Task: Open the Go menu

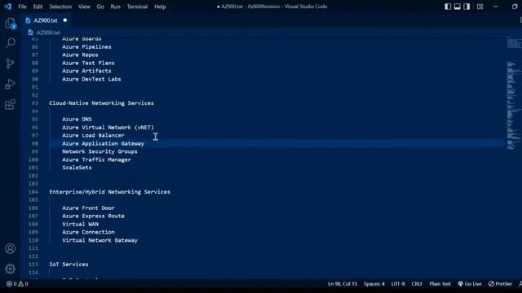Action: coord(100,7)
